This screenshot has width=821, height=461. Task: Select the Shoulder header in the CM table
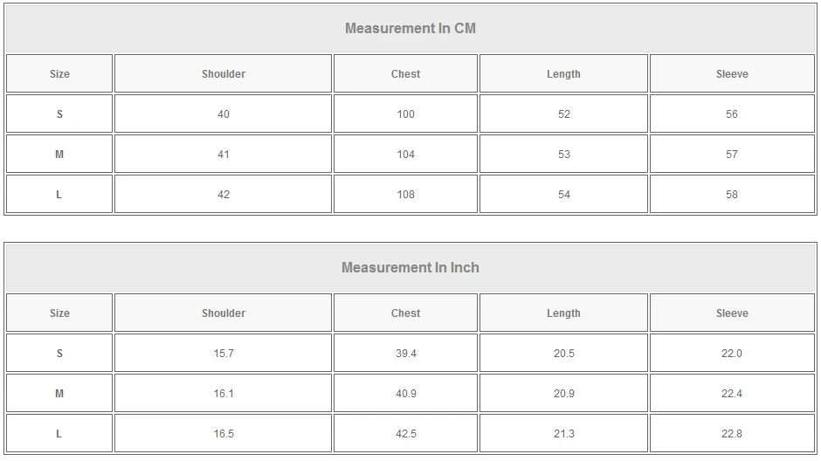224,74
